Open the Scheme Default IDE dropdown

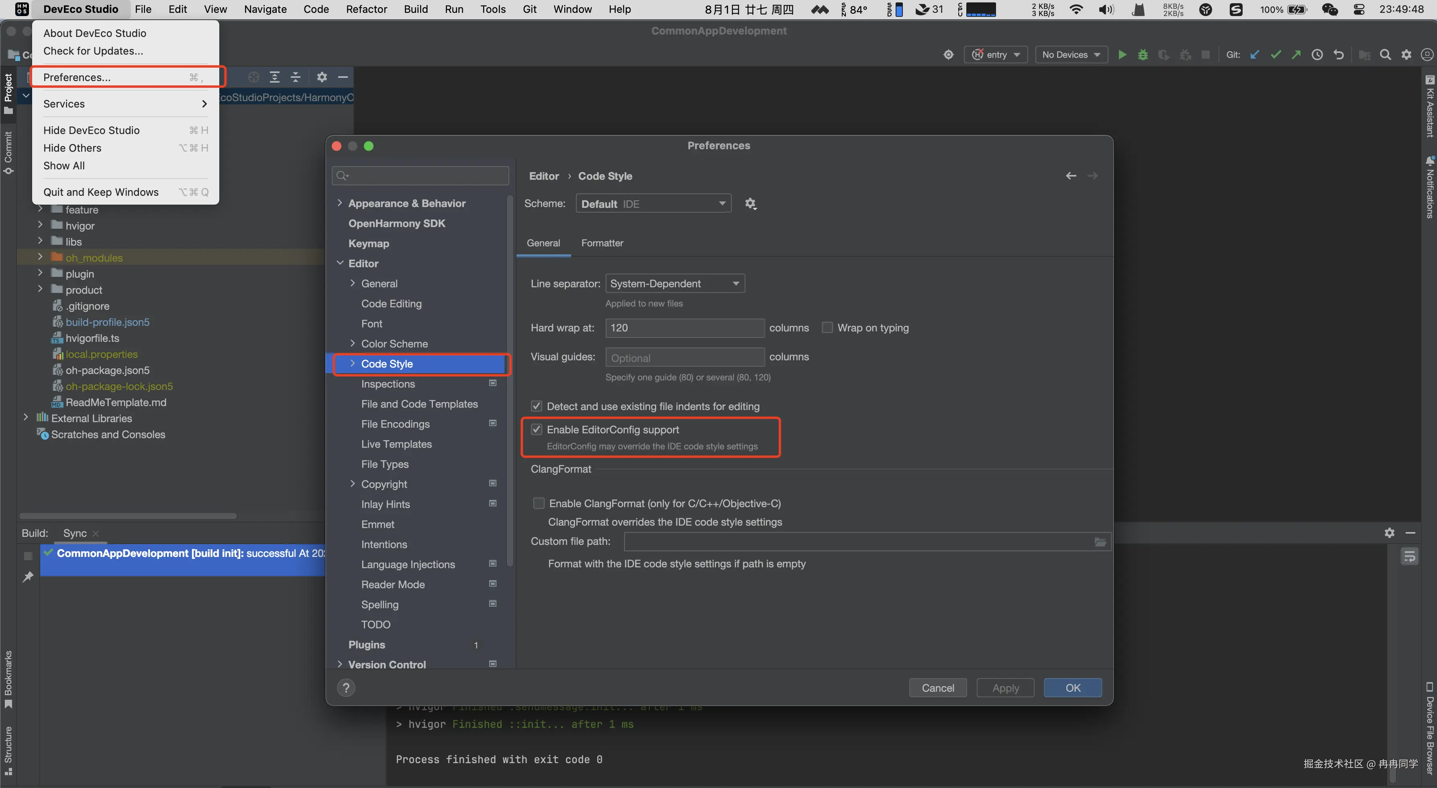coord(653,204)
